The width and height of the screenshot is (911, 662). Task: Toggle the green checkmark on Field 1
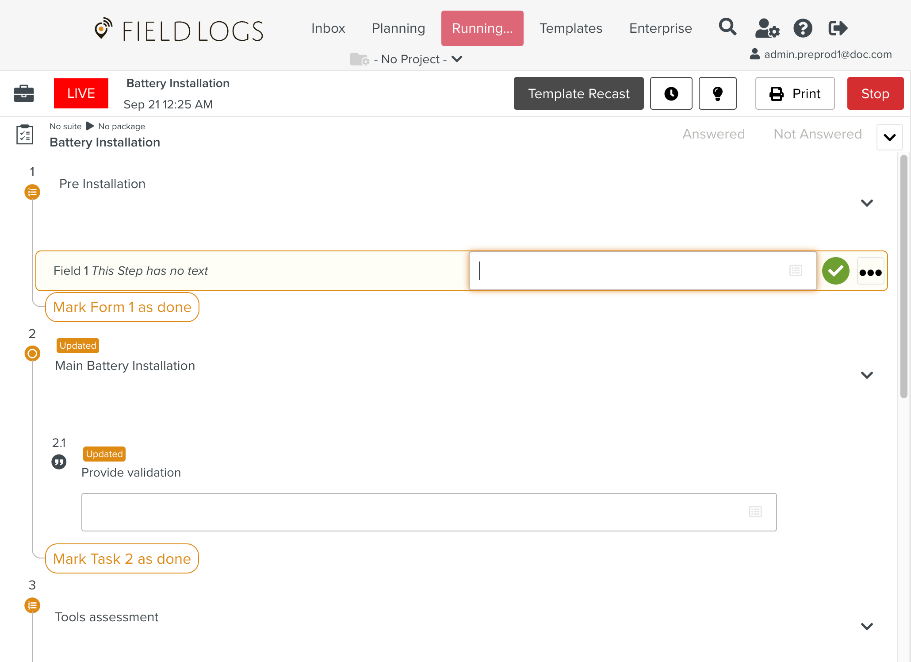[x=835, y=271]
